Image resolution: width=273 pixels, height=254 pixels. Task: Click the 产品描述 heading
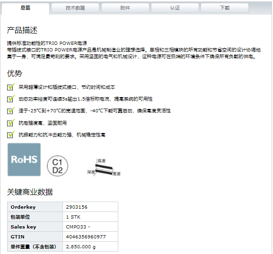coord(22,30)
